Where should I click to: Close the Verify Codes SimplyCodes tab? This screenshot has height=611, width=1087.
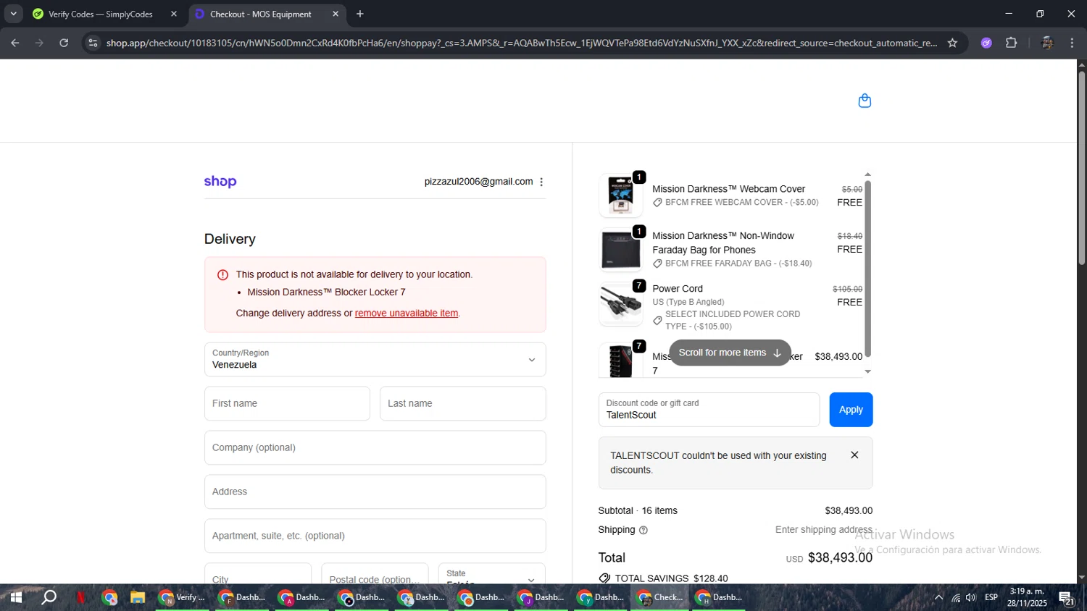174,14
